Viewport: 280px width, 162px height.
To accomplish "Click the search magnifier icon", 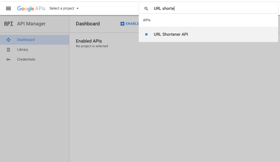I will (146, 9).
